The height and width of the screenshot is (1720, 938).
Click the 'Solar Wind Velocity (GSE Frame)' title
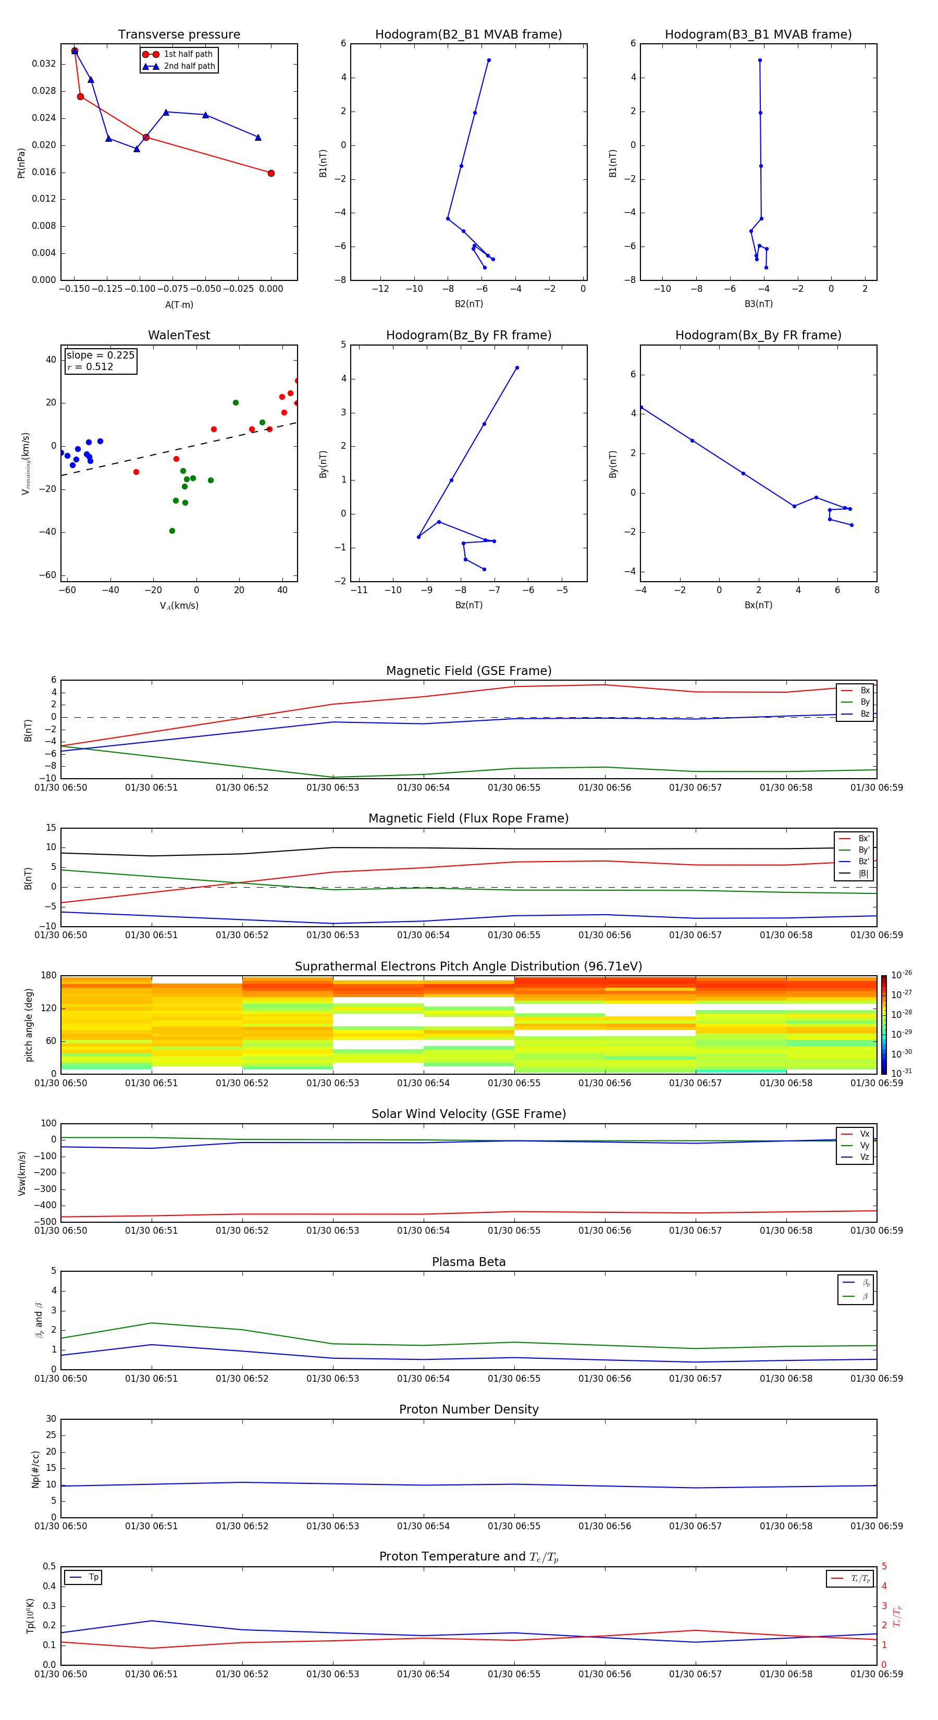tap(468, 1114)
